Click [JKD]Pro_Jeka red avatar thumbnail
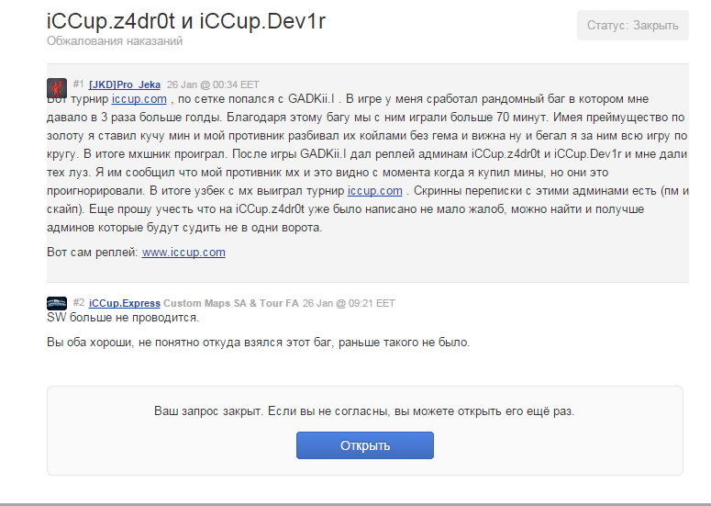This screenshot has height=506, width=711. pyautogui.click(x=57, y=87)
